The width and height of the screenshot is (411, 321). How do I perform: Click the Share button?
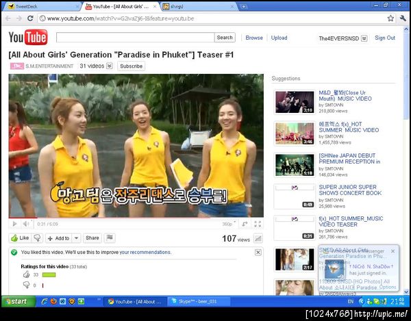pos(92,237)
